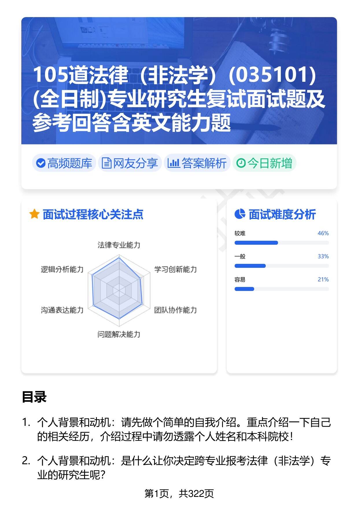The image size is (347, 507).
Task: Click the blue cover banner title
Action: (179, 99)
